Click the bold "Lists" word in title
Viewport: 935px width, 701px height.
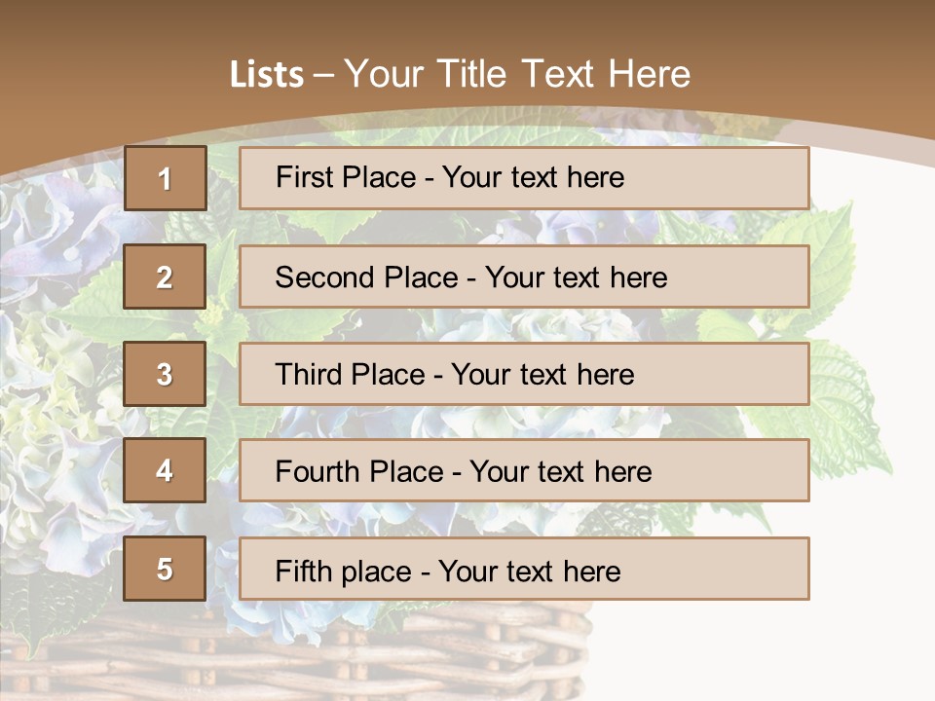[266, 75]
